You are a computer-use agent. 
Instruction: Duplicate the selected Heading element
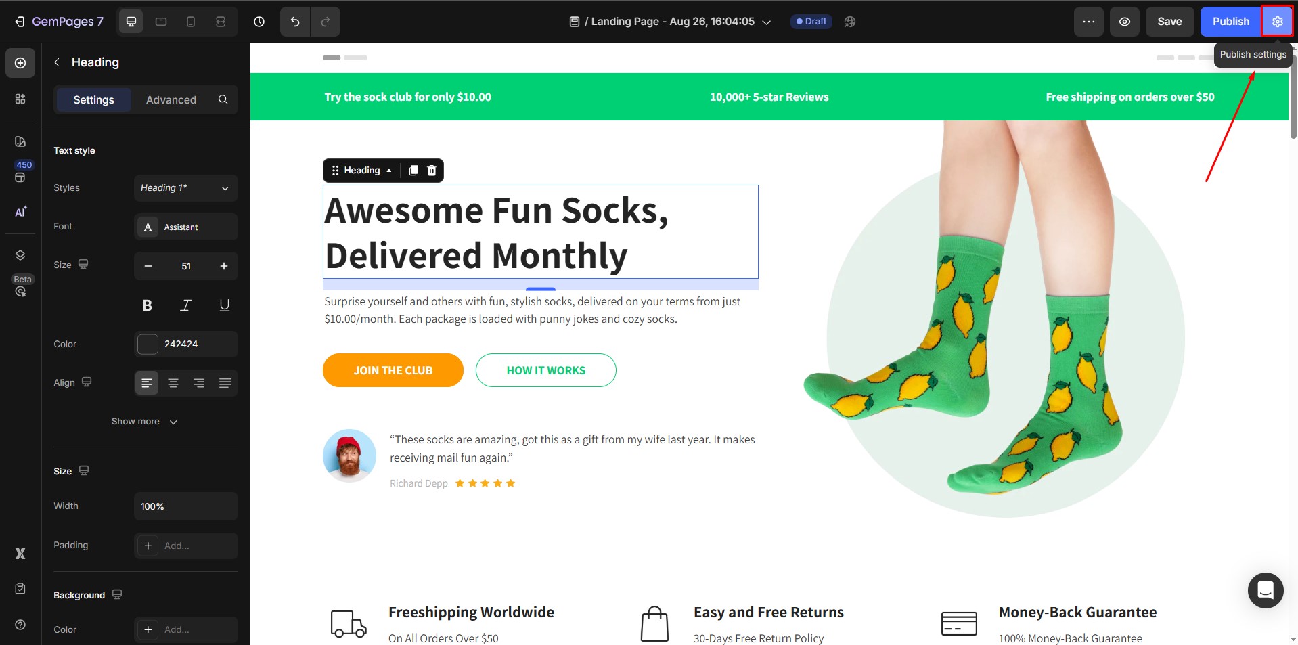(x=413, y=171)
